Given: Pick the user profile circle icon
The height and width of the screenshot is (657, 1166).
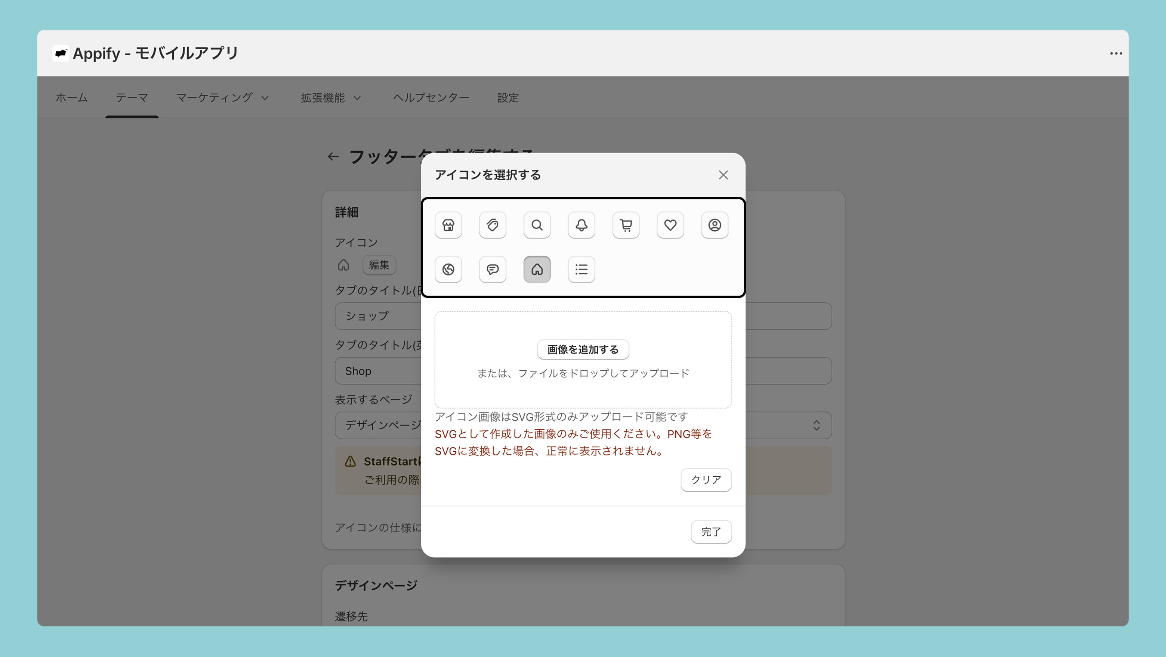Looking at the screenshot, I should point(714,225).
